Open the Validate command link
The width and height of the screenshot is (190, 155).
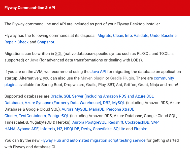coord(141,36)
